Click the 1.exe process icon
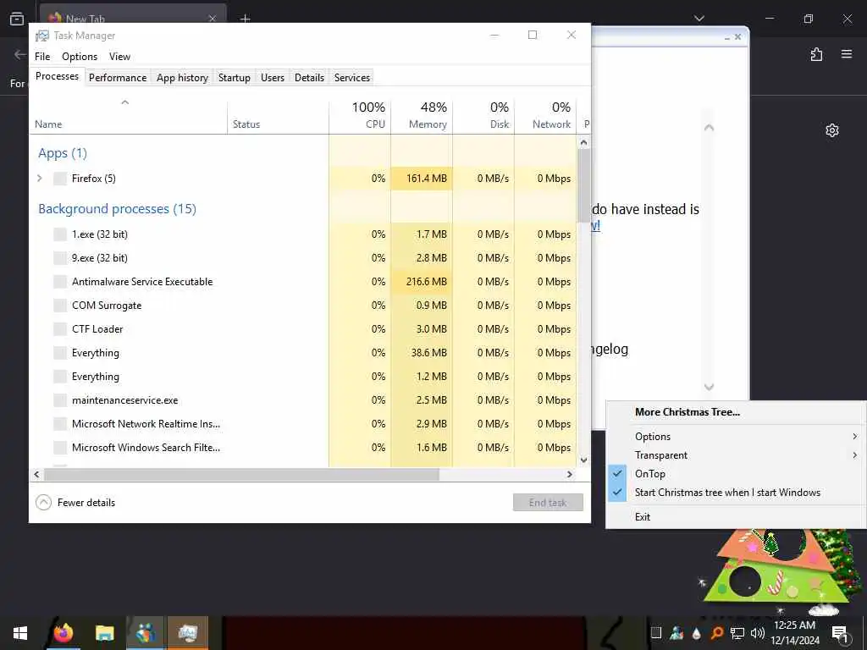This screenshot has width=867, height=650. click(60, 234)
